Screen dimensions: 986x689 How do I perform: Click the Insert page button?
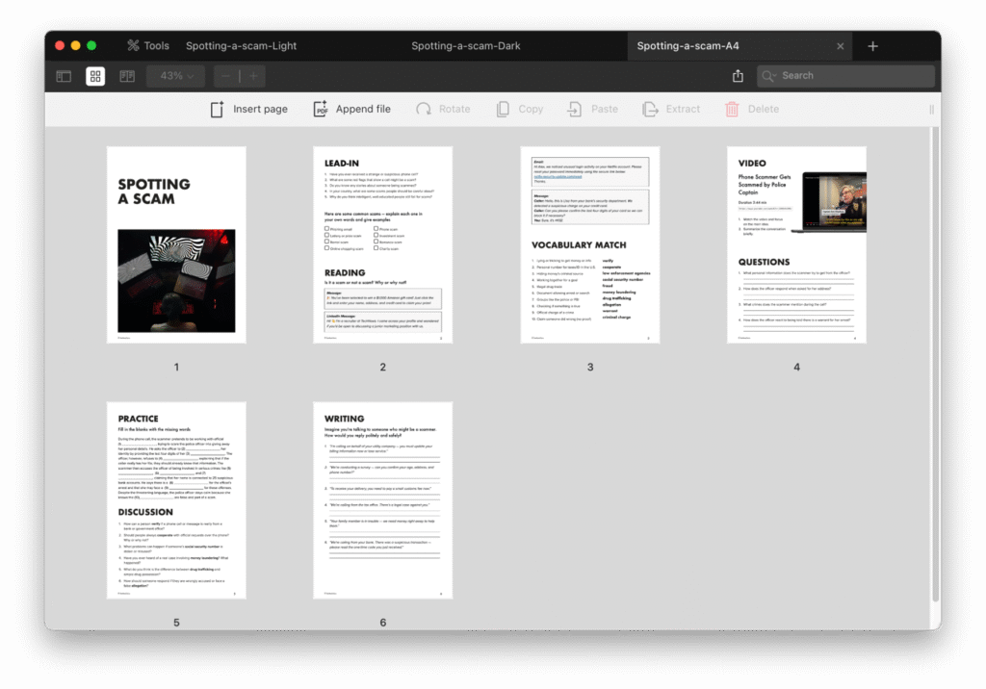[248, 109]
